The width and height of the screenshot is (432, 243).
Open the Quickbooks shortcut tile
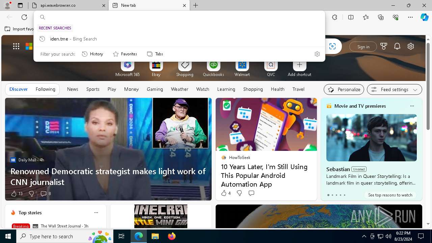pyautogui.click(x=213, y=69)
